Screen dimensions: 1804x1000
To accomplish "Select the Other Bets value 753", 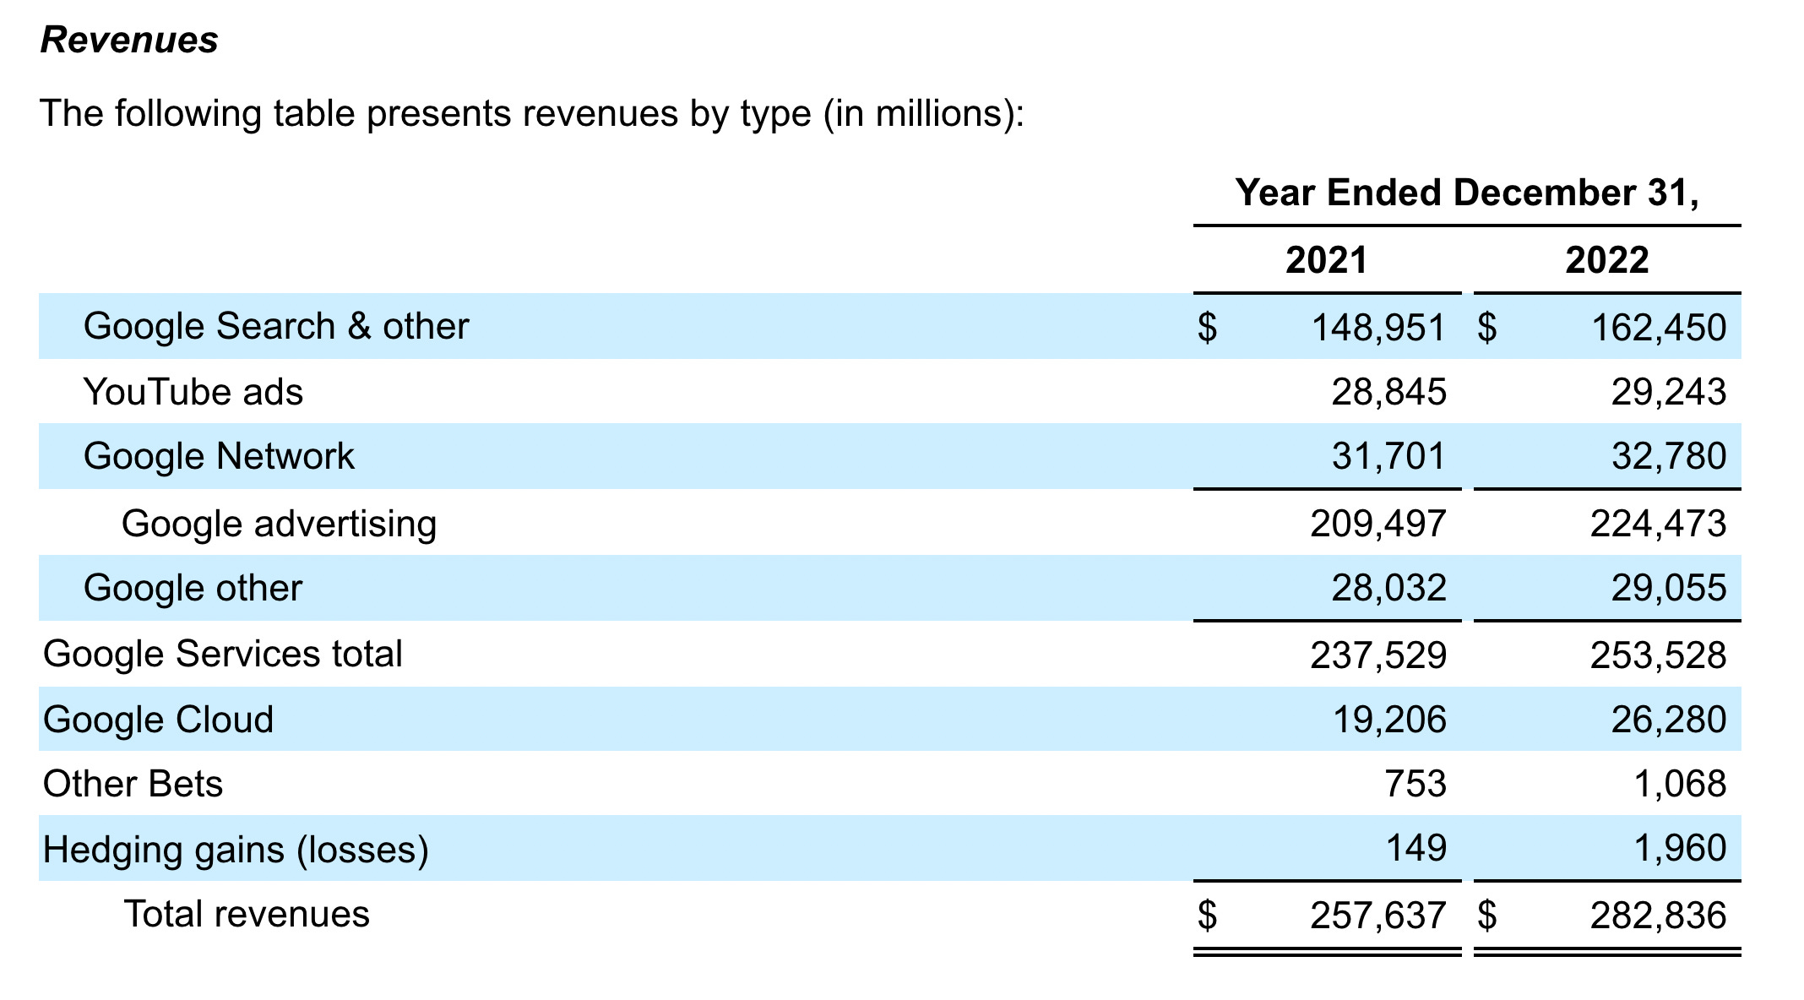I will click(x=1415, y=784).
